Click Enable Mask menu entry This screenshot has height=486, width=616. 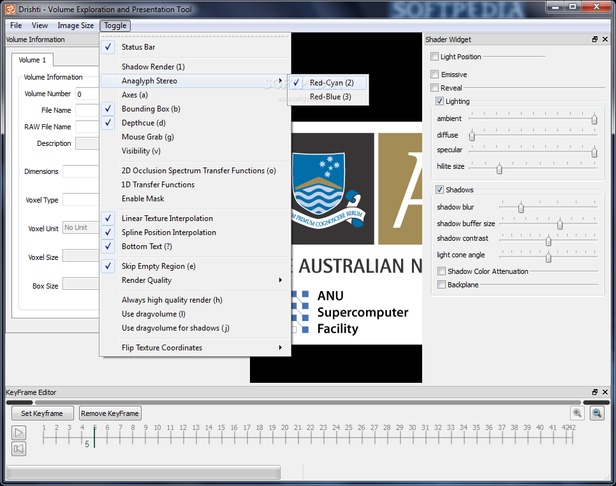point(195,199)
